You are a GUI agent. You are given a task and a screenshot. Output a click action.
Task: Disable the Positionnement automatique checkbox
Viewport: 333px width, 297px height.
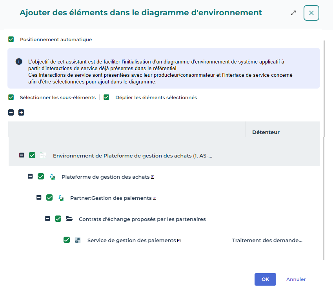11,39
